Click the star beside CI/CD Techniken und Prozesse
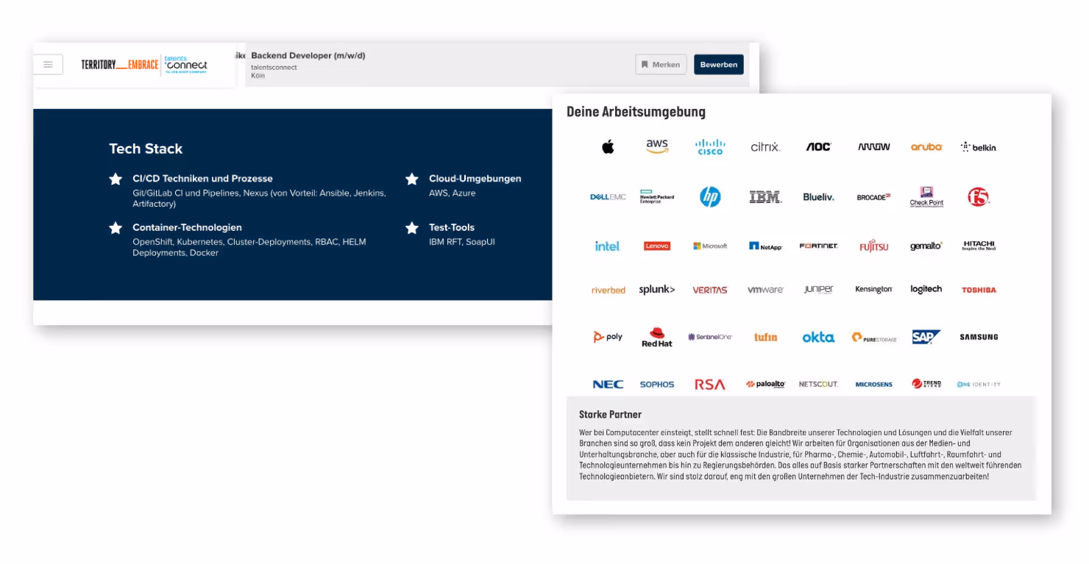 coord(116,179)
